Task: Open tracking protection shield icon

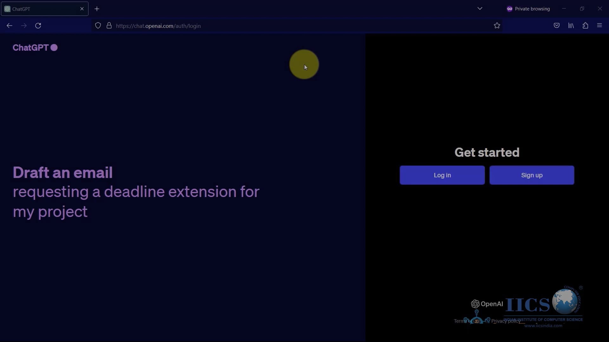Action: coord(98,26)
